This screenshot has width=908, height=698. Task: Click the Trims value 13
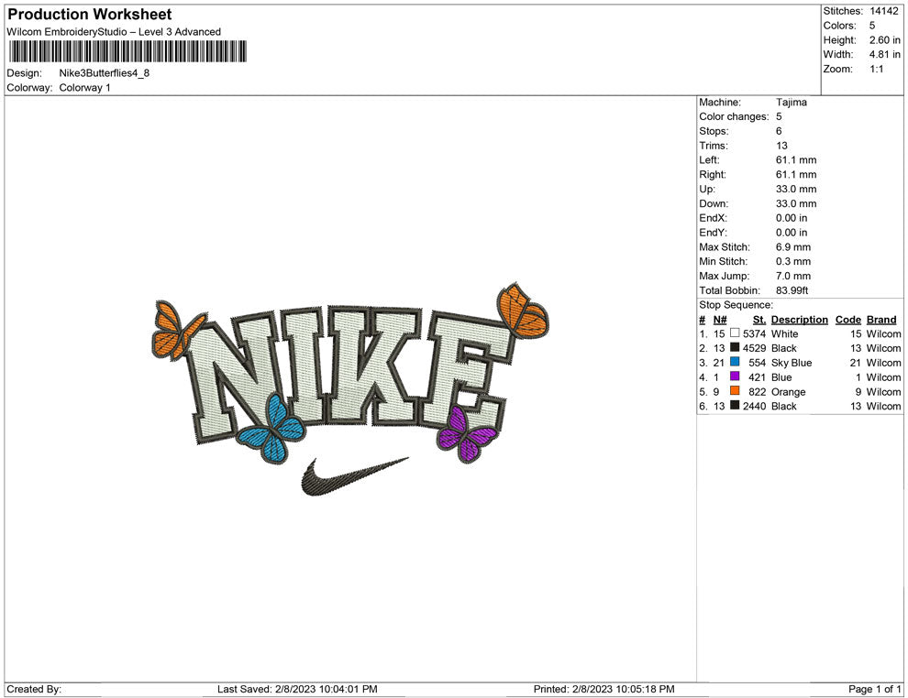click(x=781, y=146)
